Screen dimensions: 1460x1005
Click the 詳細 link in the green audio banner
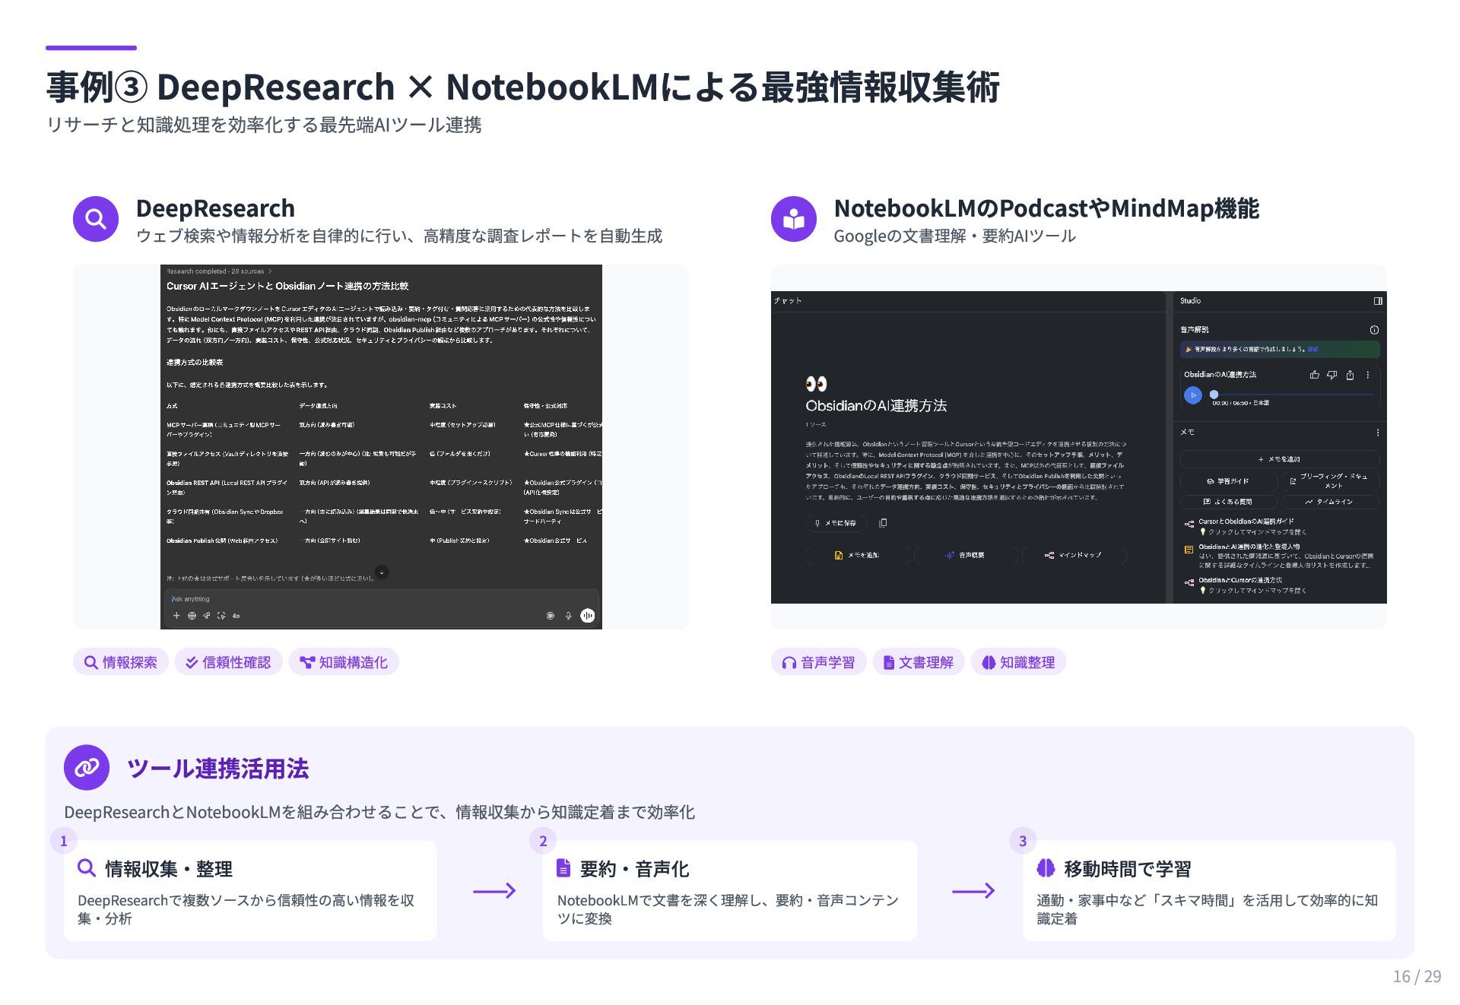coord(1313,350)
